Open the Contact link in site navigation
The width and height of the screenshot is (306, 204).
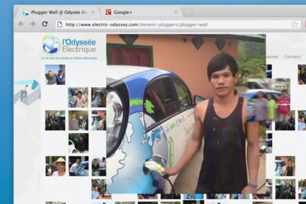[x=292, y=57]
